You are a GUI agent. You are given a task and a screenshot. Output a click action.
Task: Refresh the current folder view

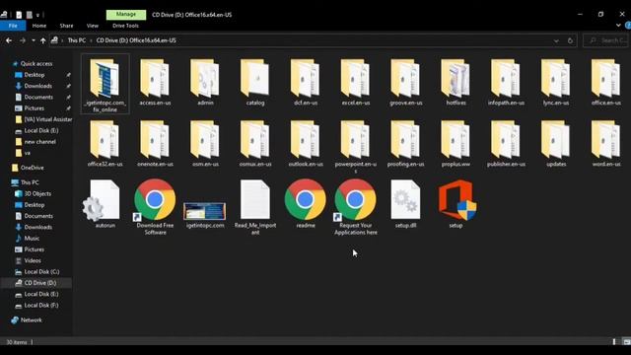point(570,40)
